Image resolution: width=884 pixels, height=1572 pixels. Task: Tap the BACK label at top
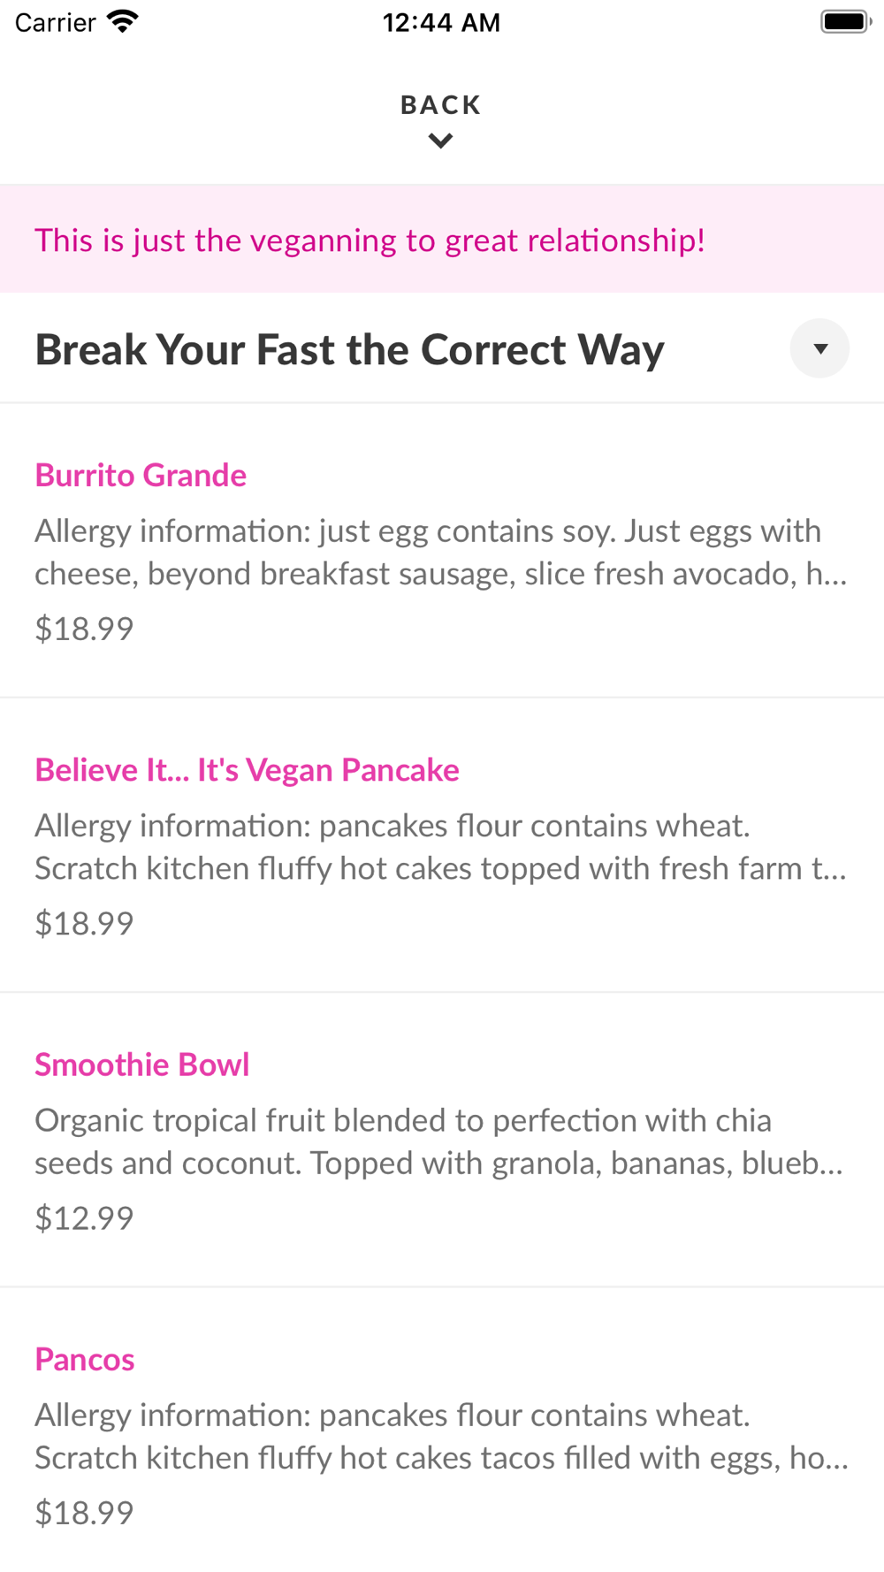tap(441, 104)
